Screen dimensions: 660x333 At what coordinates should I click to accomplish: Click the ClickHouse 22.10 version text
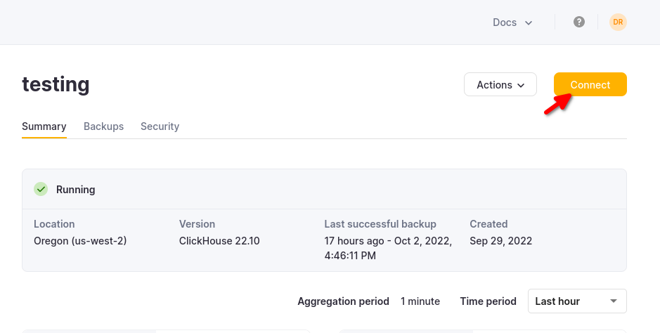(x=219, y=241)
